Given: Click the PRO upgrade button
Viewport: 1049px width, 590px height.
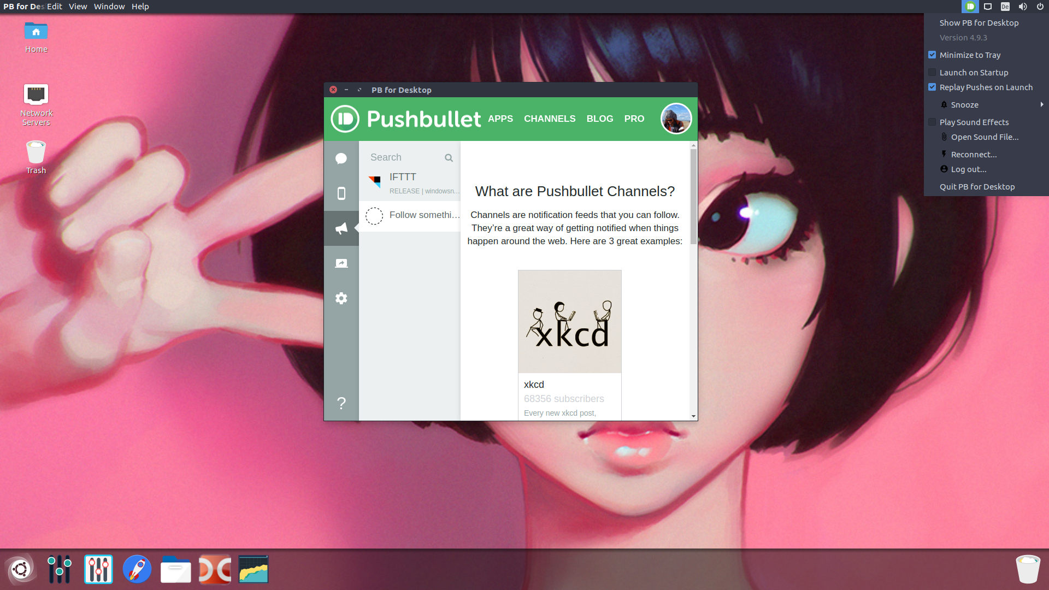Looking at the screenshot, I should (x=633, y=119).
